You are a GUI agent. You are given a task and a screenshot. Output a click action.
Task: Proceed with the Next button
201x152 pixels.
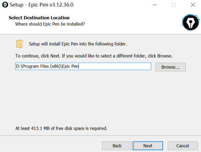[x=148, y=146]
